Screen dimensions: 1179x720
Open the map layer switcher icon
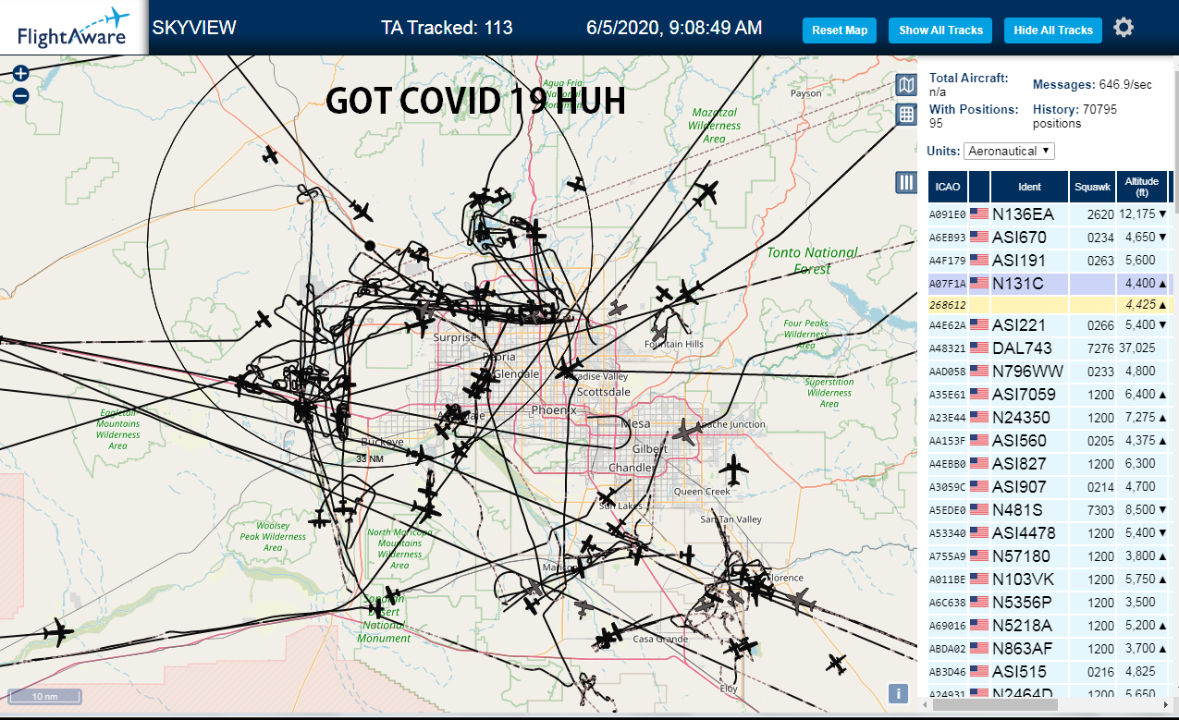[x=906, y=85]
